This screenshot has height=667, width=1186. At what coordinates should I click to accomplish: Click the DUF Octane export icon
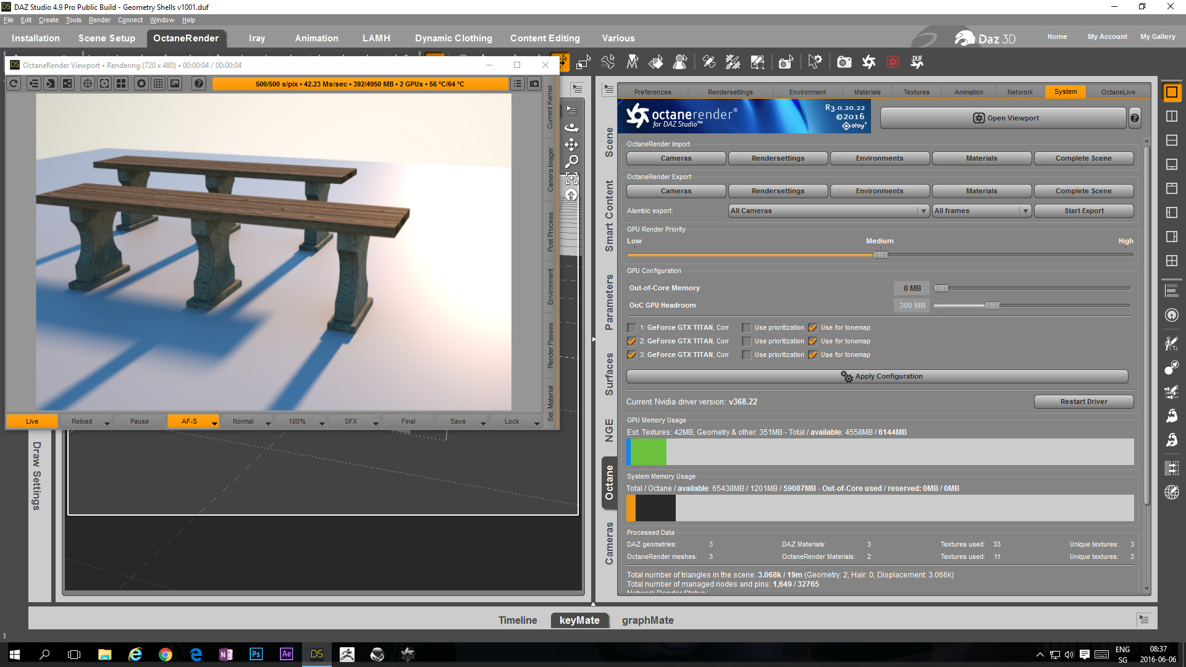tap(917, 62)
